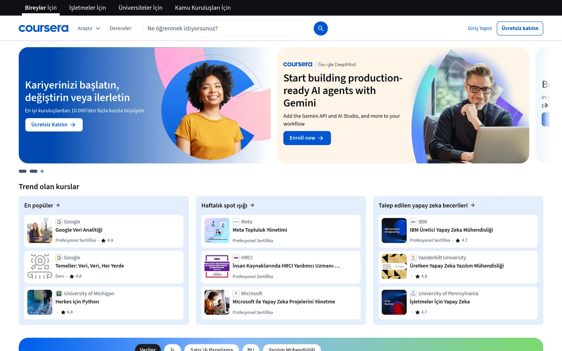This screenshot has width=562, height=351.
Task: Switch to the Kamu Kuruluşları İçin tab
Action: click(203, 8)
